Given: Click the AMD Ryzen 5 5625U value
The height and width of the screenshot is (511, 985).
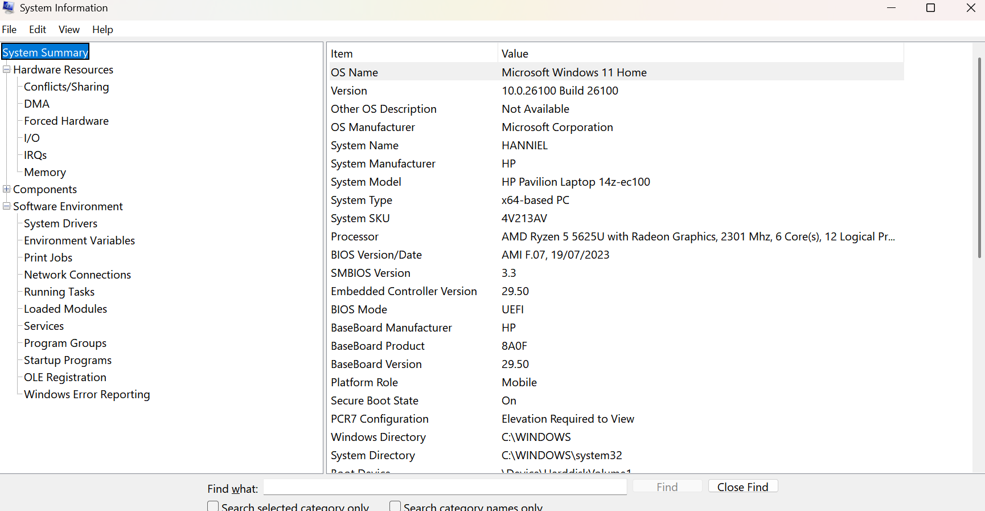Looking at the screenshot, I should (698, 236).
